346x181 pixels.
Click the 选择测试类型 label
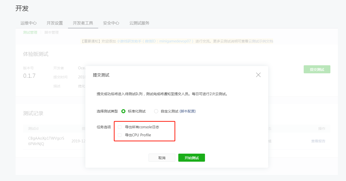pos(107,111)
